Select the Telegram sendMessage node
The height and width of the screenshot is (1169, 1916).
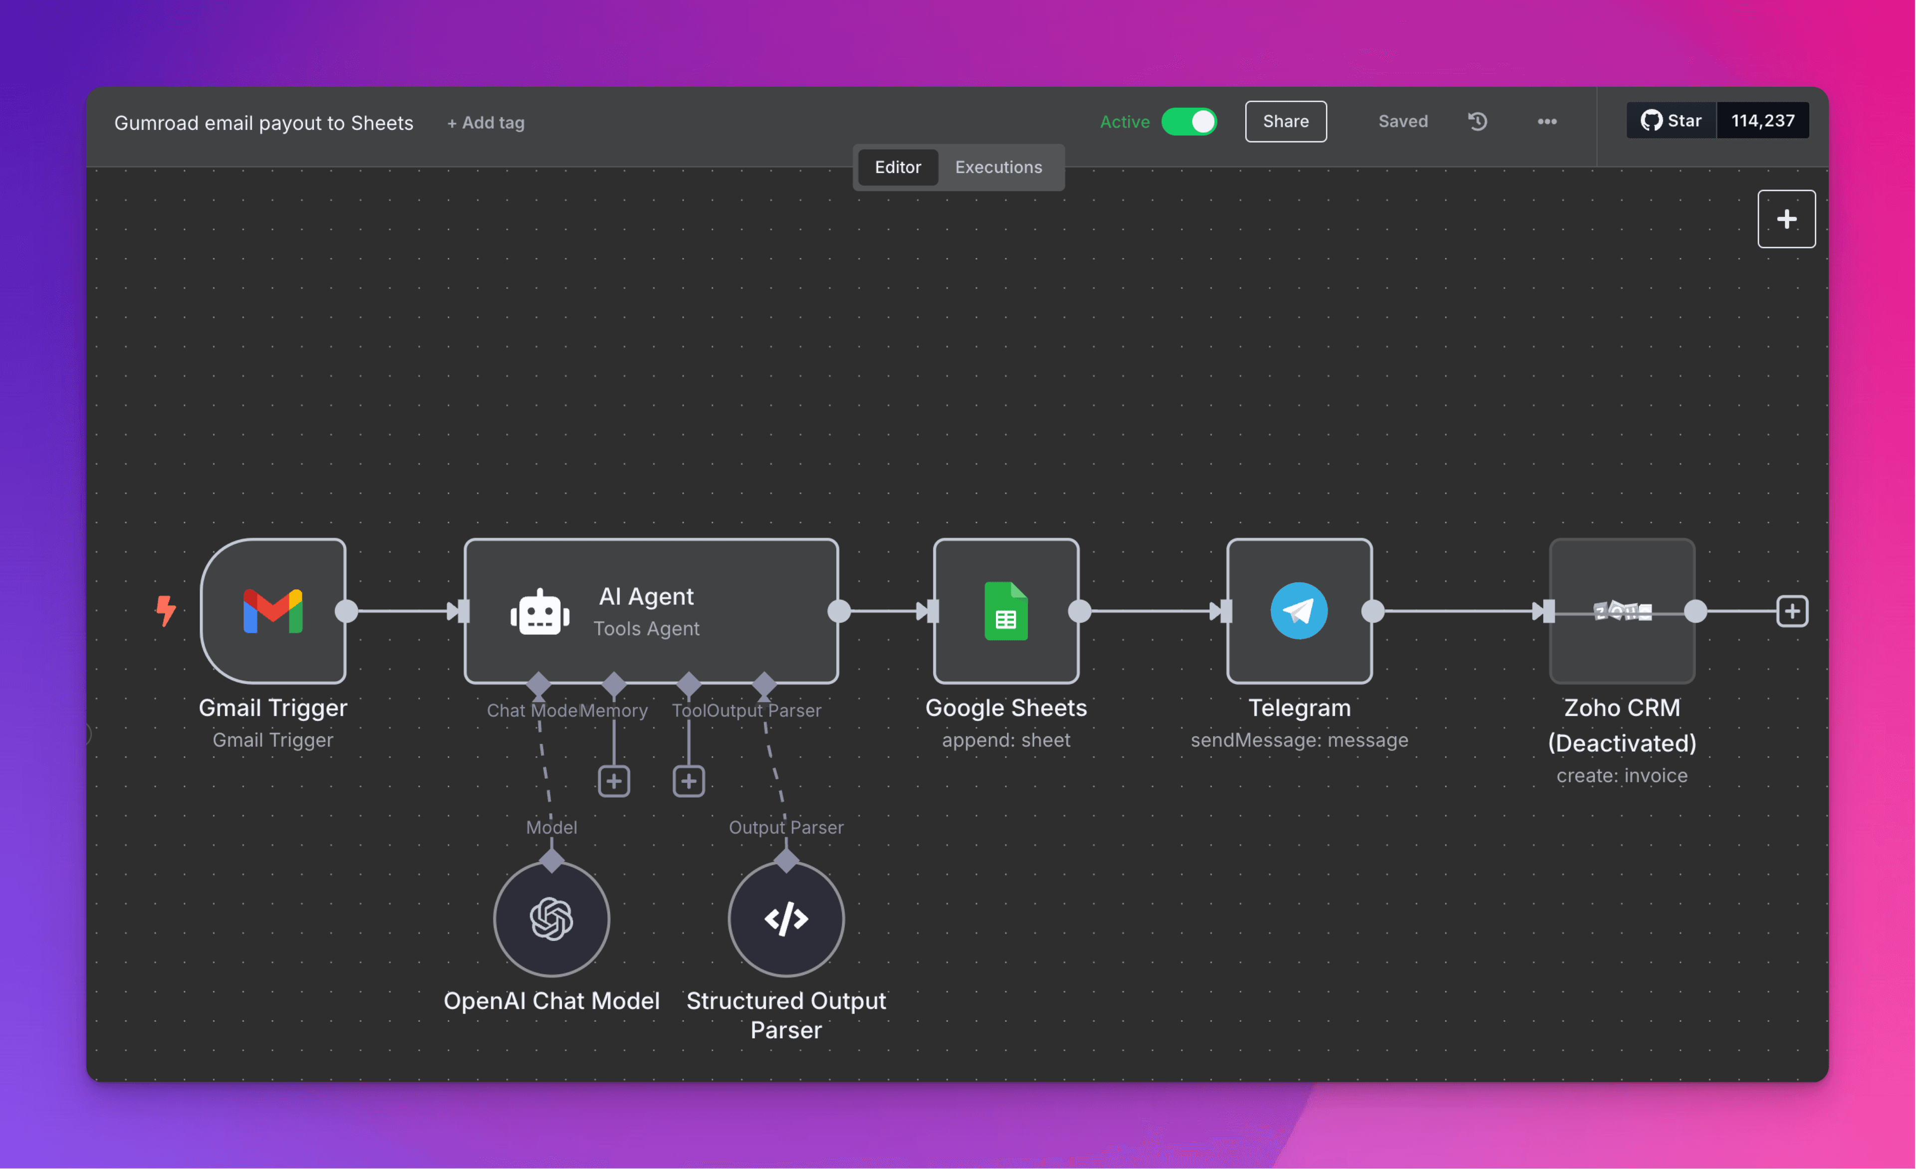coord(1298,612)
